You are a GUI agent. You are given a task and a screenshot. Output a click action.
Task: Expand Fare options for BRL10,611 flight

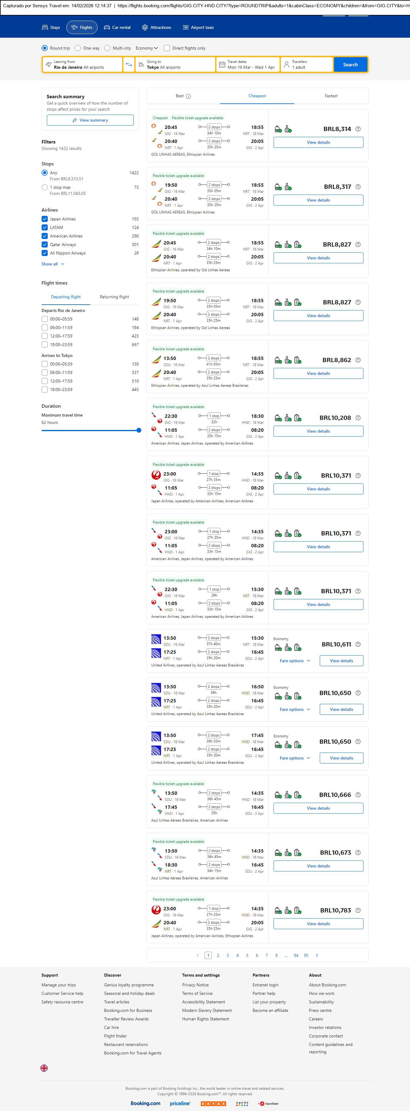295,661
